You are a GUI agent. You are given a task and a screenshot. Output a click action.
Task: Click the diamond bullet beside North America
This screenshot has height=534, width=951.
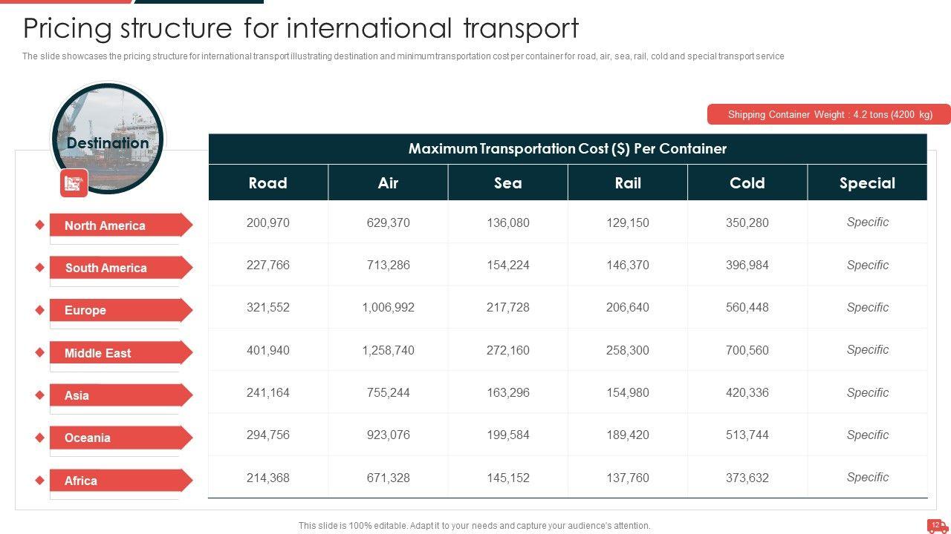40,225
